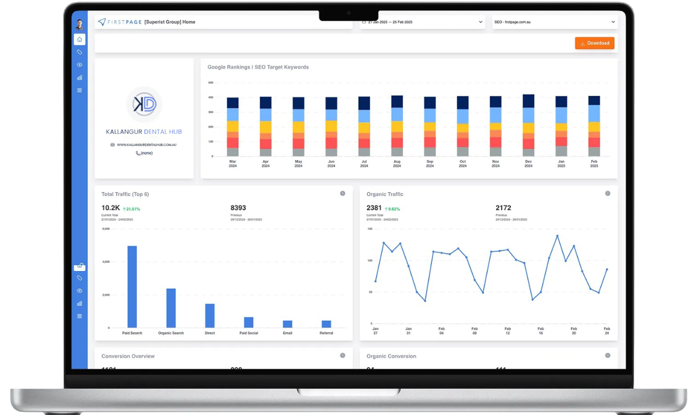Click the Conversion Overview info icon
The image size is (697, 415).
point(343,356)
